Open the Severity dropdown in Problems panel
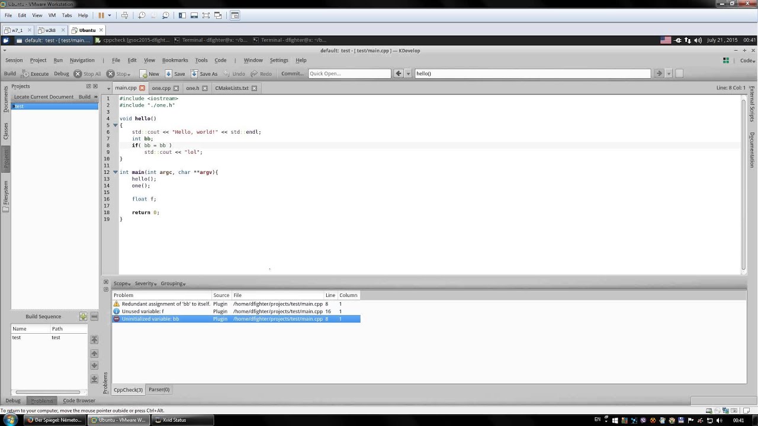This screenshot has width=758, height=426. click(146, 283)
